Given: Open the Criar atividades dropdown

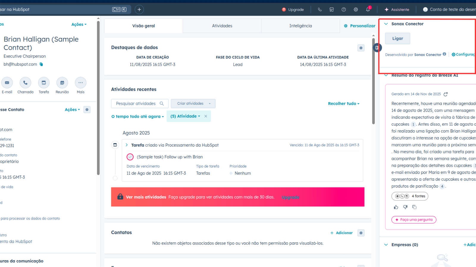Looking at the screenshot, I should [193, 104].
